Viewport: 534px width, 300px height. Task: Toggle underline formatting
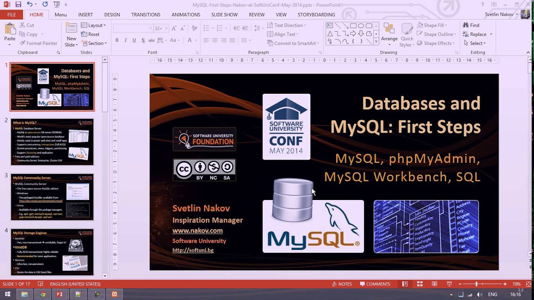tap(134, 40)
